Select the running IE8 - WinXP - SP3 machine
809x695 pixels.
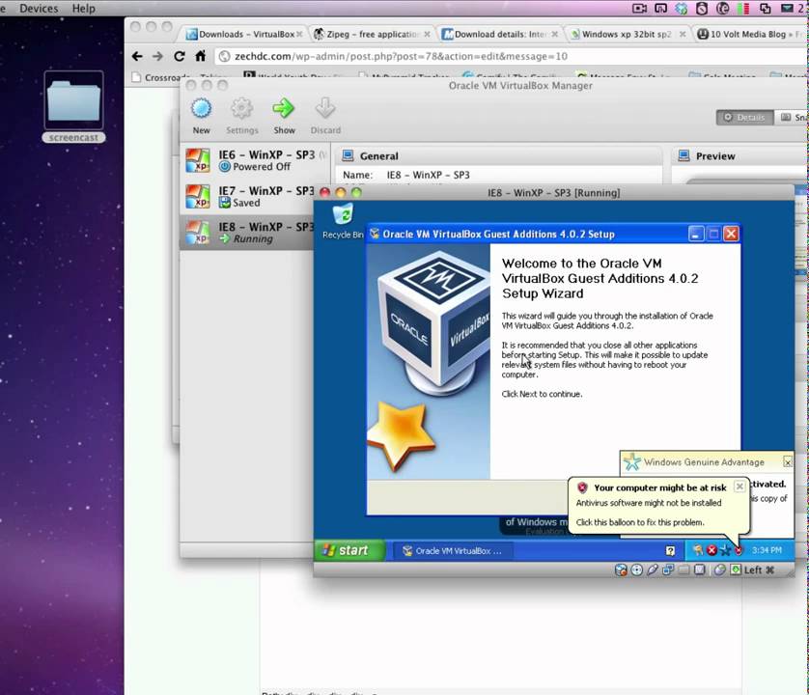(248, 233)
